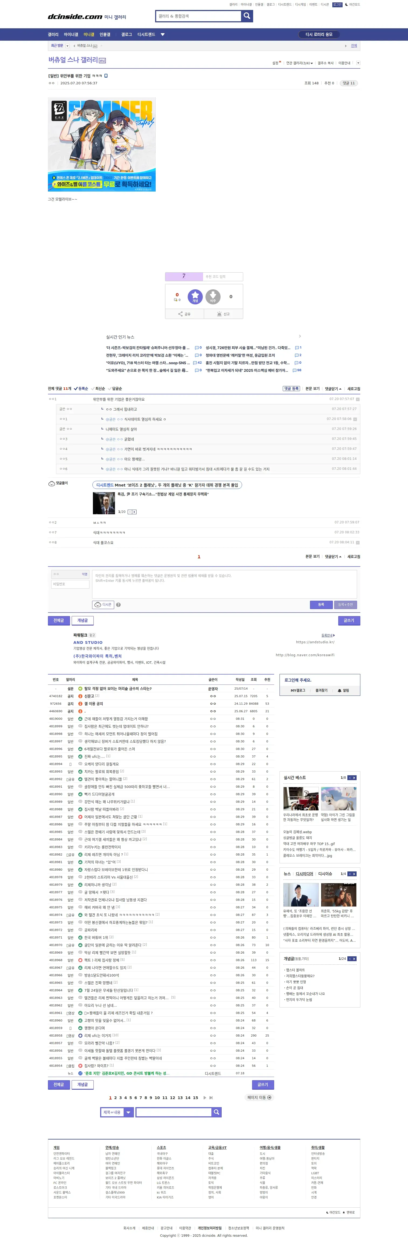Expand the 연관 갤러리(3/4) dropdown
This screenshot has width=408, height=1251.
pyautogui.click(x=299, y=63)
